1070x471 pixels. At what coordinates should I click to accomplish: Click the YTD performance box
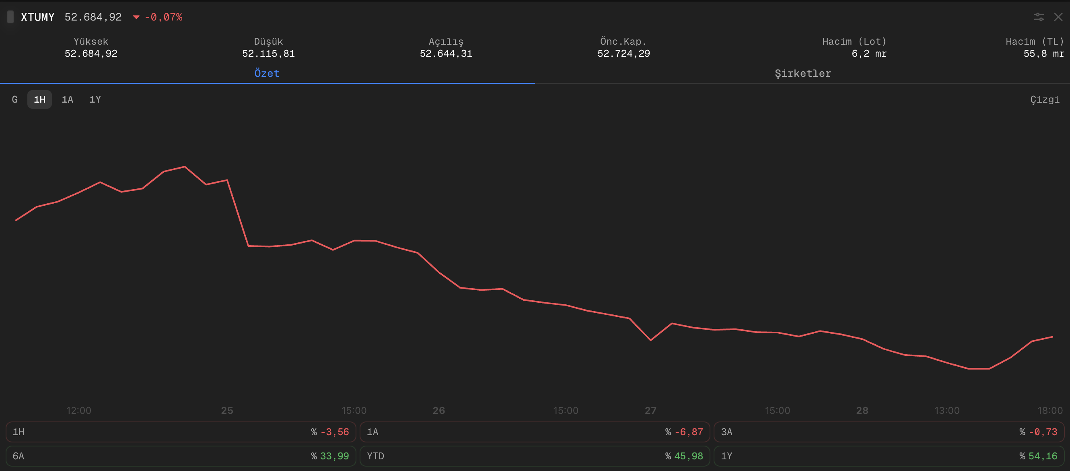pyautogui.click(x=535, y=456)
